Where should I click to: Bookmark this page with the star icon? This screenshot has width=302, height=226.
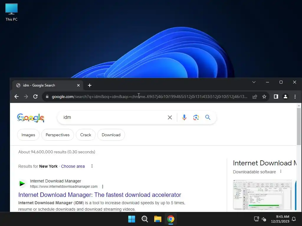click(x=264, y=97)
